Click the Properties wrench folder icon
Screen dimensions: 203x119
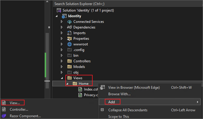69,39
